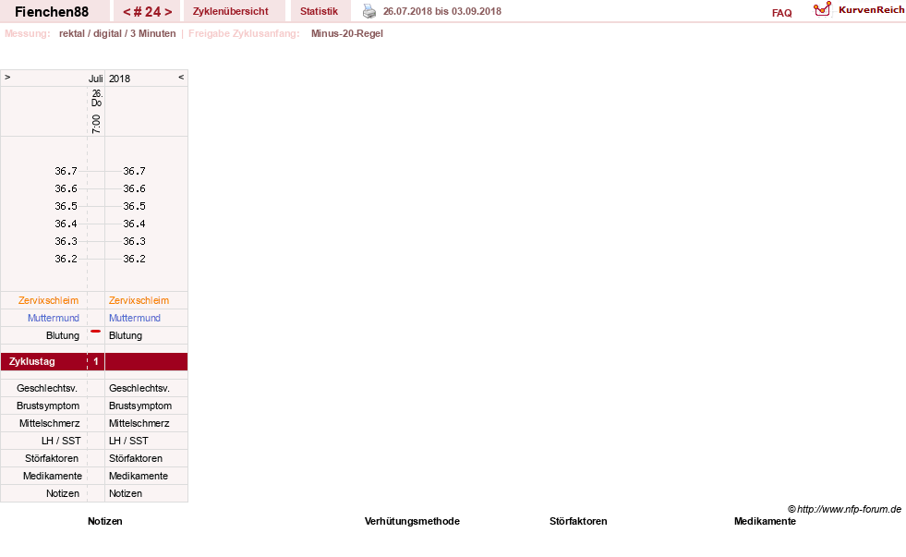The image size is (906, 557).
Task: Click the bold Notizen heading below the table
Action: (x=105, y=521)
